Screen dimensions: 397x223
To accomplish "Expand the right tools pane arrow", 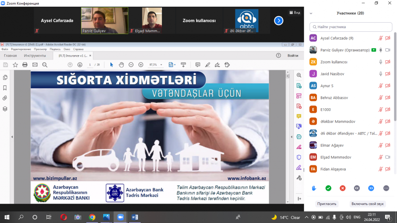I will [291, 137].
